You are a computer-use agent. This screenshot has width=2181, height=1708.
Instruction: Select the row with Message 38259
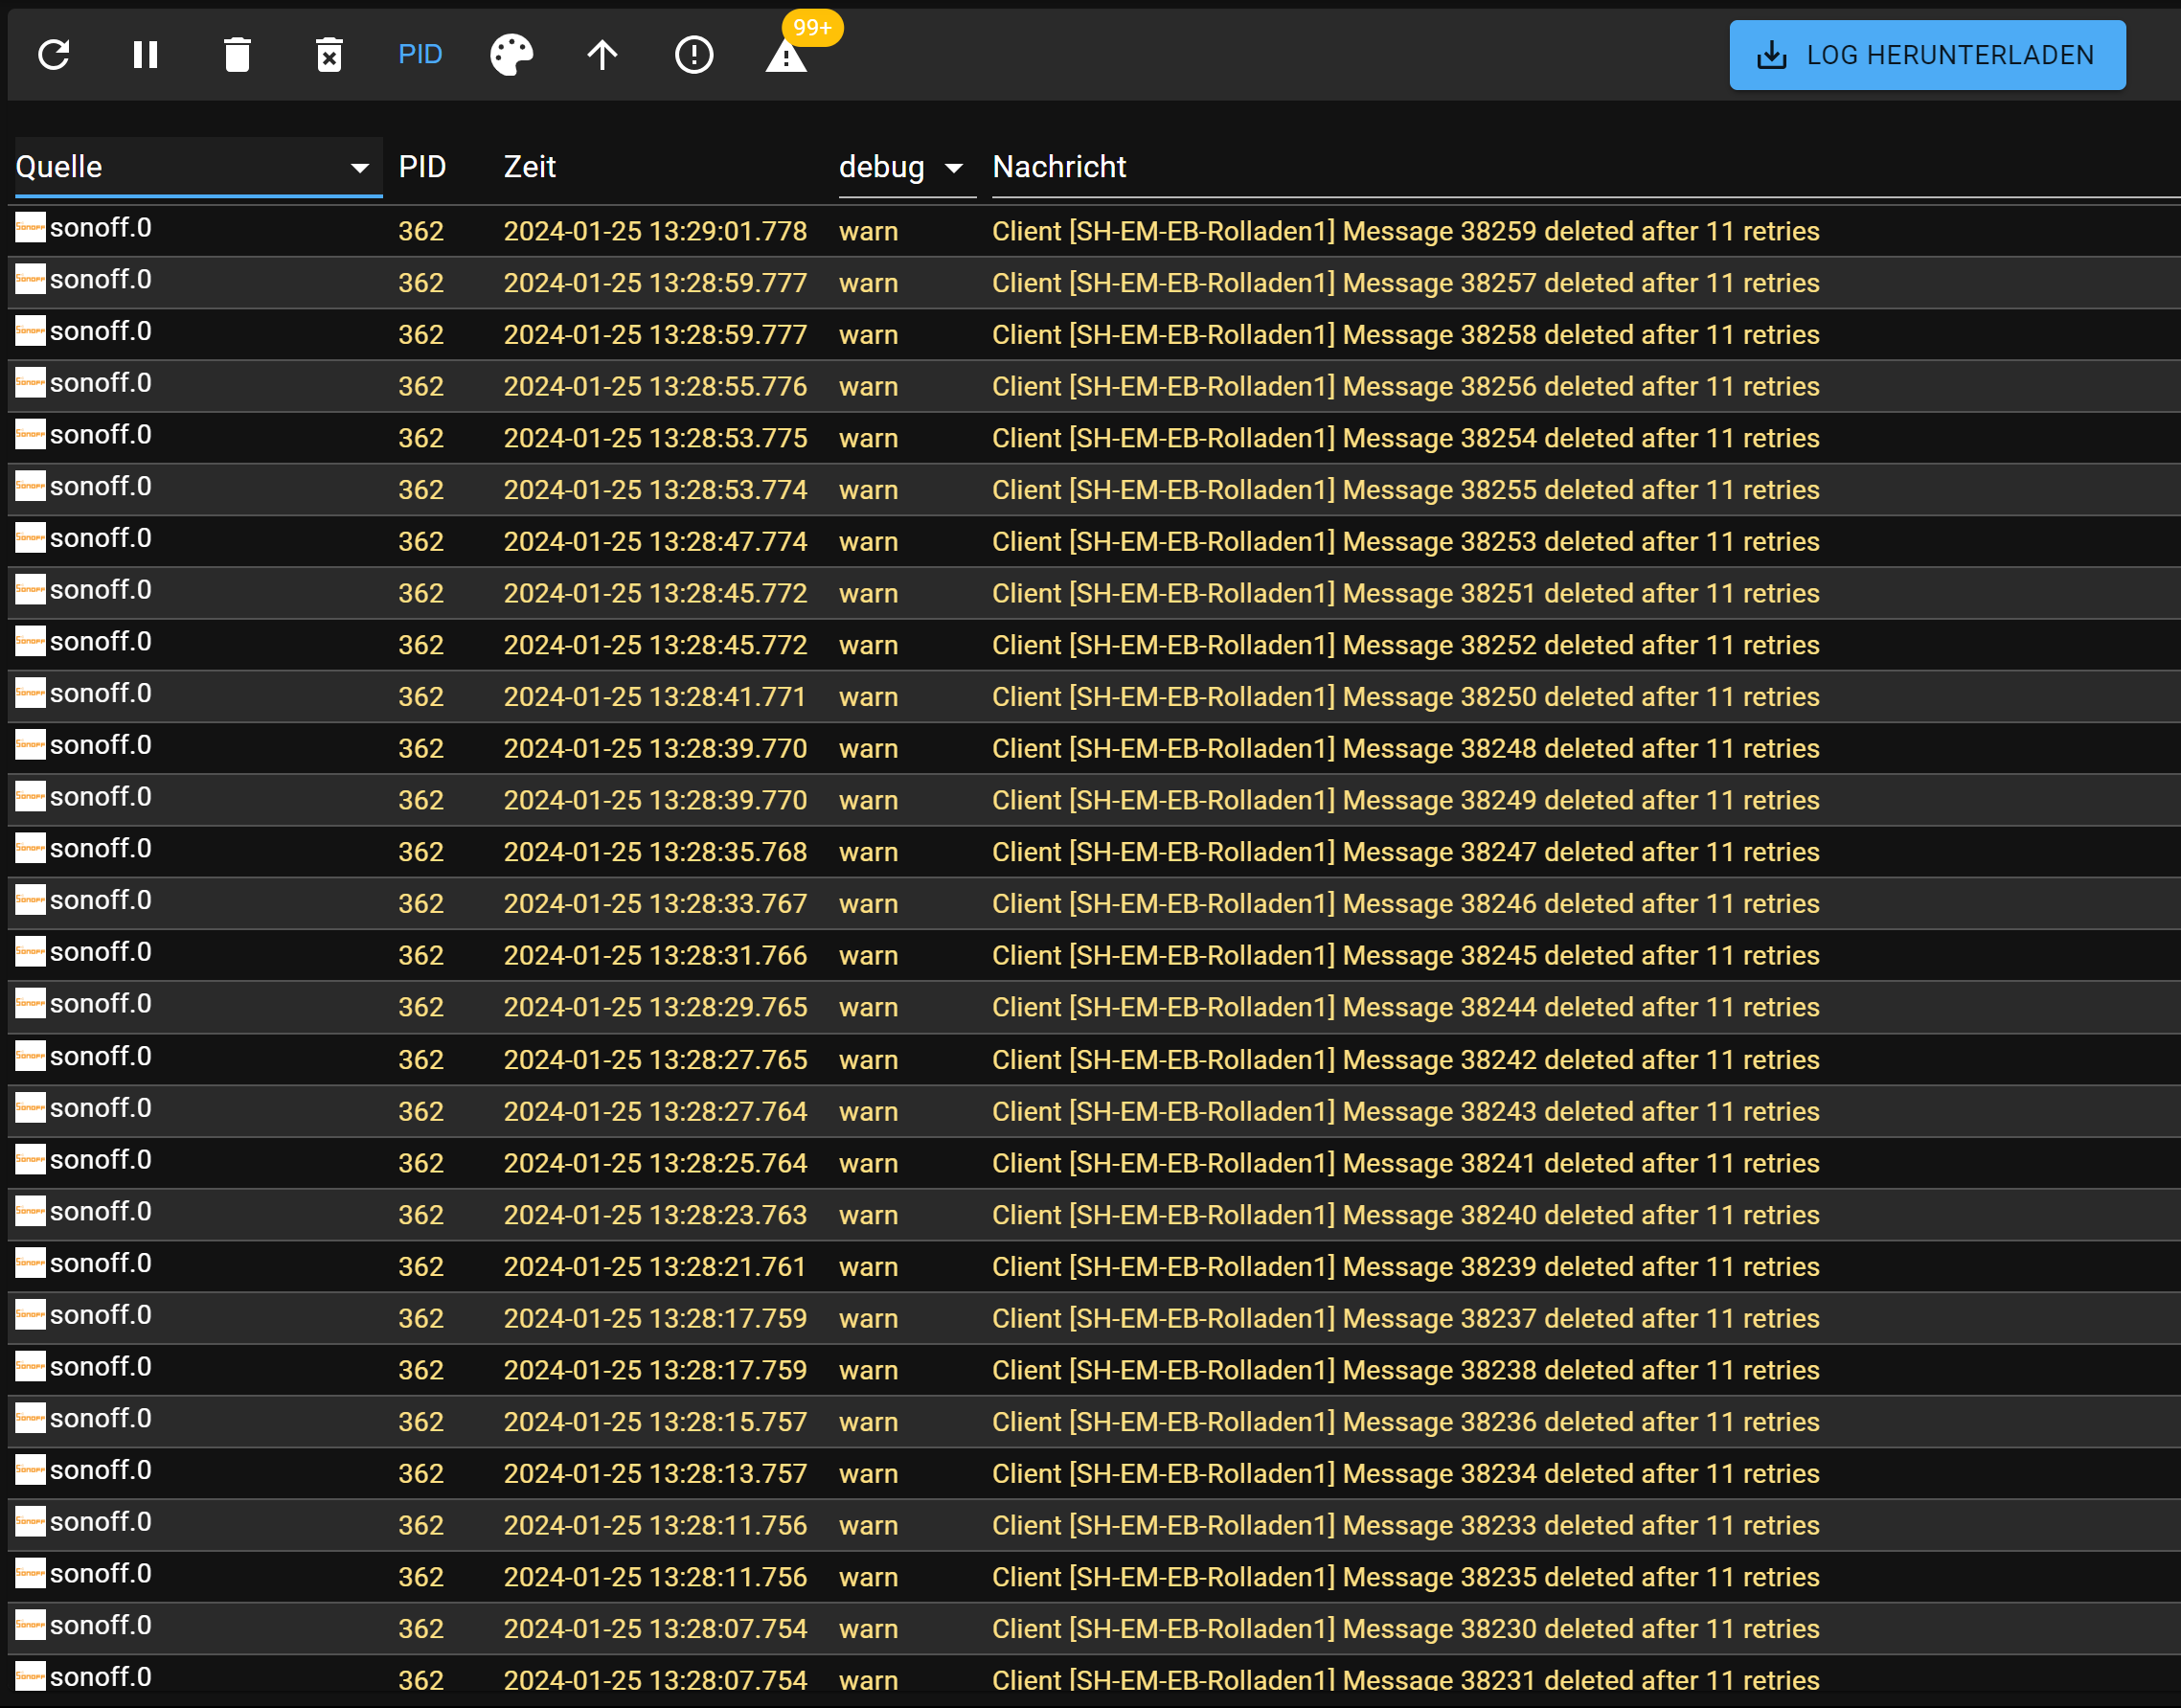point(1094,231)
